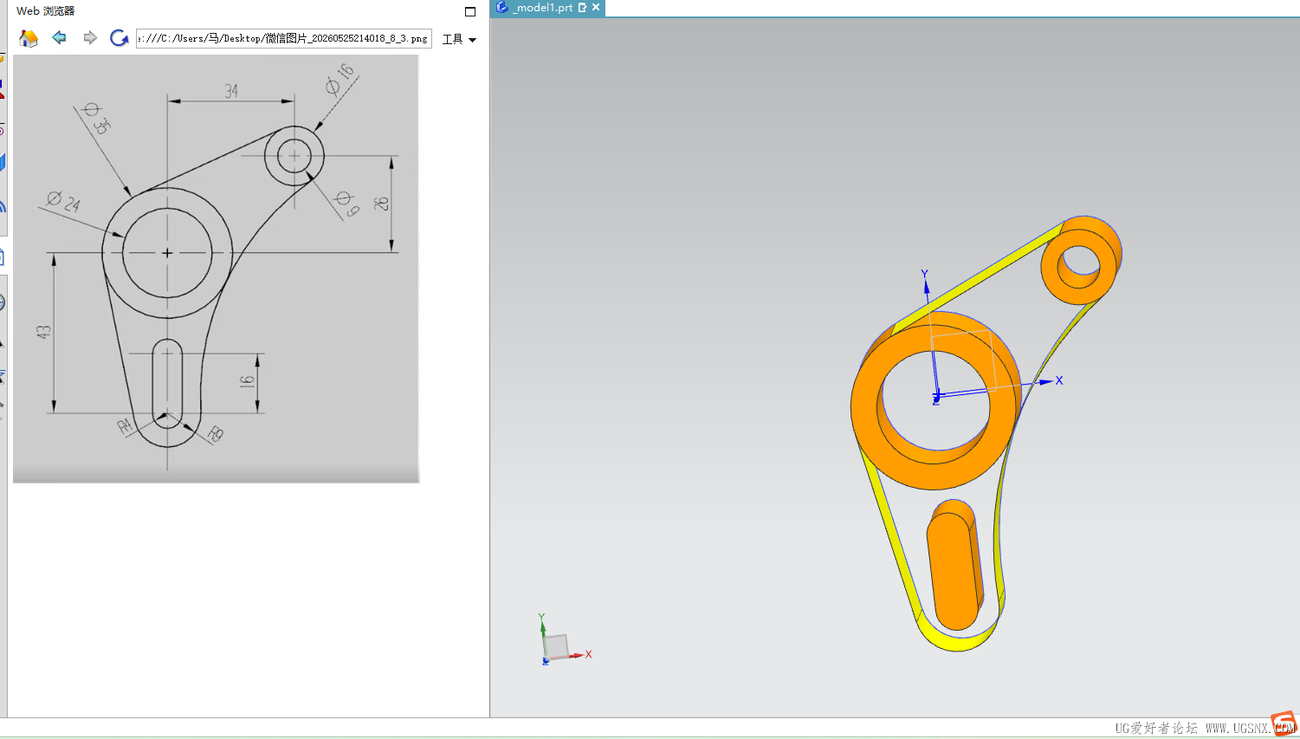
Task: Click the browser back arrow
Action: point(59,37)
